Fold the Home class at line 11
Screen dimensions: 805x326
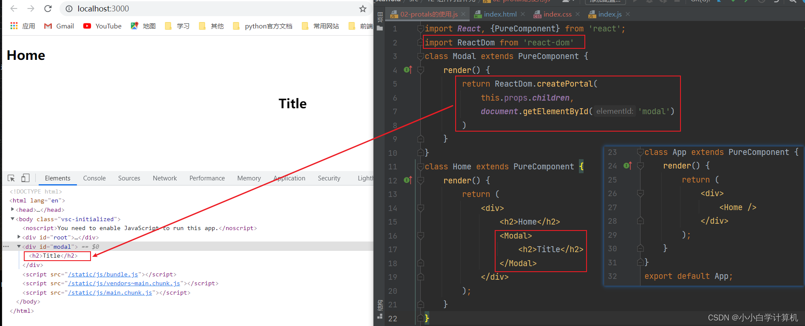click(x=420, y=166)
